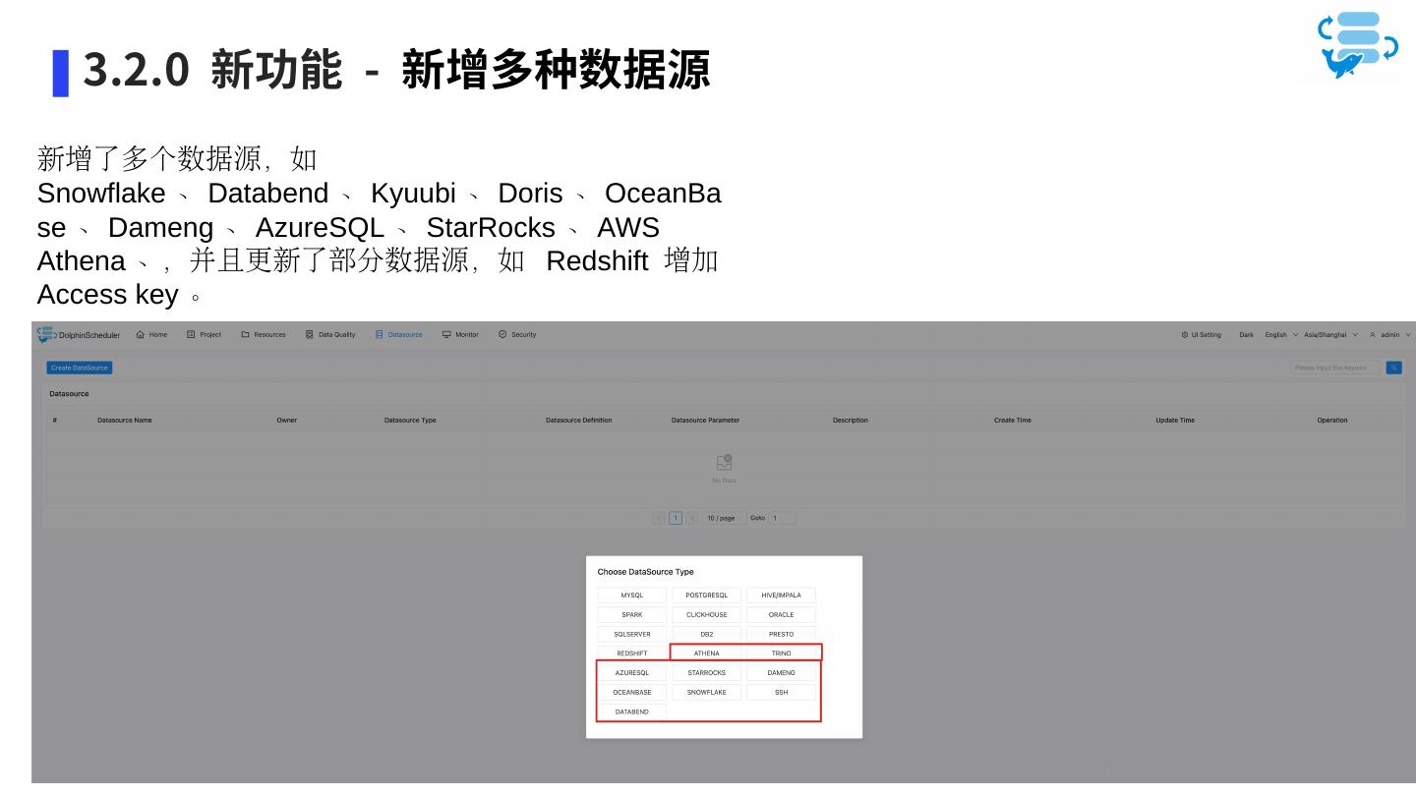Image resolution: width=1416 pixels, height=796 pixels.
Task: Expand the admin user dropdown
Action: point(1389,335)
